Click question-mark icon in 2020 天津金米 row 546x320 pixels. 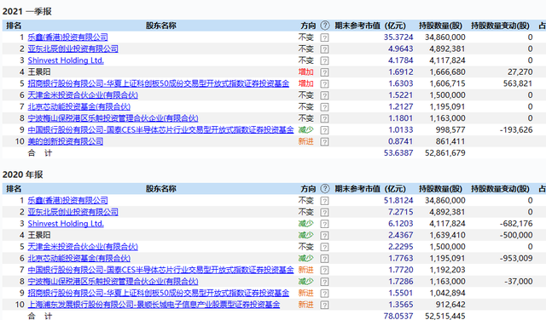click(324, 247)
